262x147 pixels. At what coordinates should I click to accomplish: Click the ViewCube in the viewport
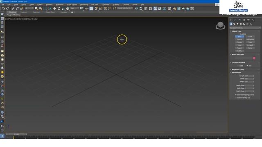[x=220, y=25]
